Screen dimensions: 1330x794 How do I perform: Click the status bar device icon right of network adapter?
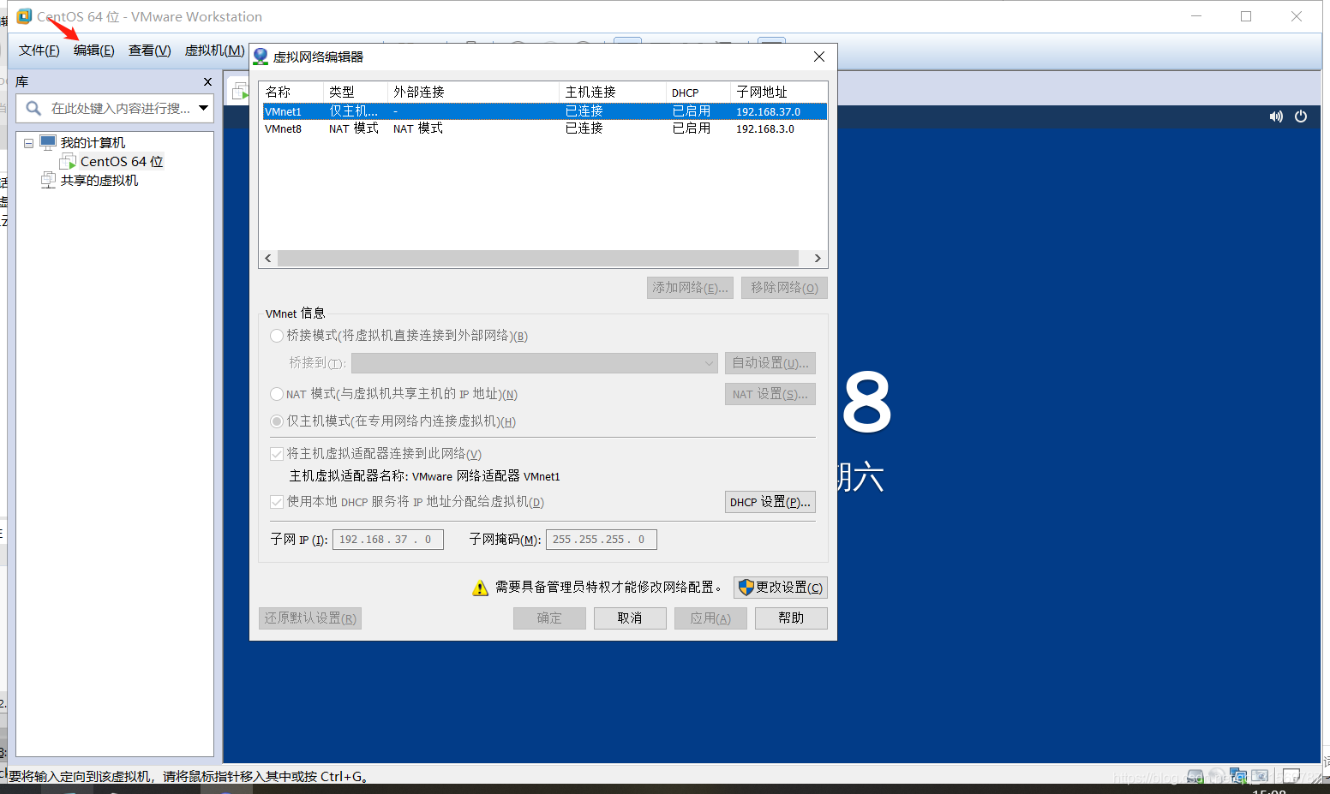(x=1260, y=777)
